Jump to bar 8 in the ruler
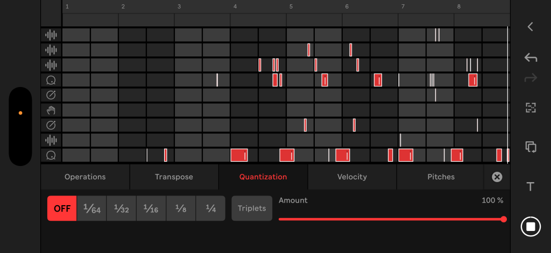Image resolution: width=551 pixels, height=253 pixels. point(459,6)
